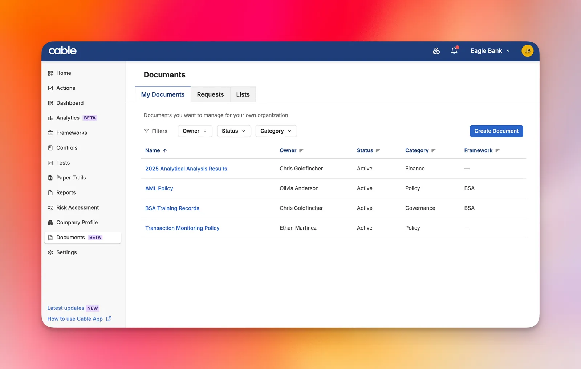Open the Status column header filter icon
This screenshot has width=581, height=369.
378,150
